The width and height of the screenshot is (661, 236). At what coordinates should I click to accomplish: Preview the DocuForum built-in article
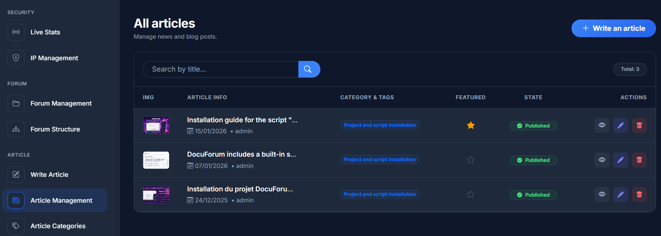point(602,160)
